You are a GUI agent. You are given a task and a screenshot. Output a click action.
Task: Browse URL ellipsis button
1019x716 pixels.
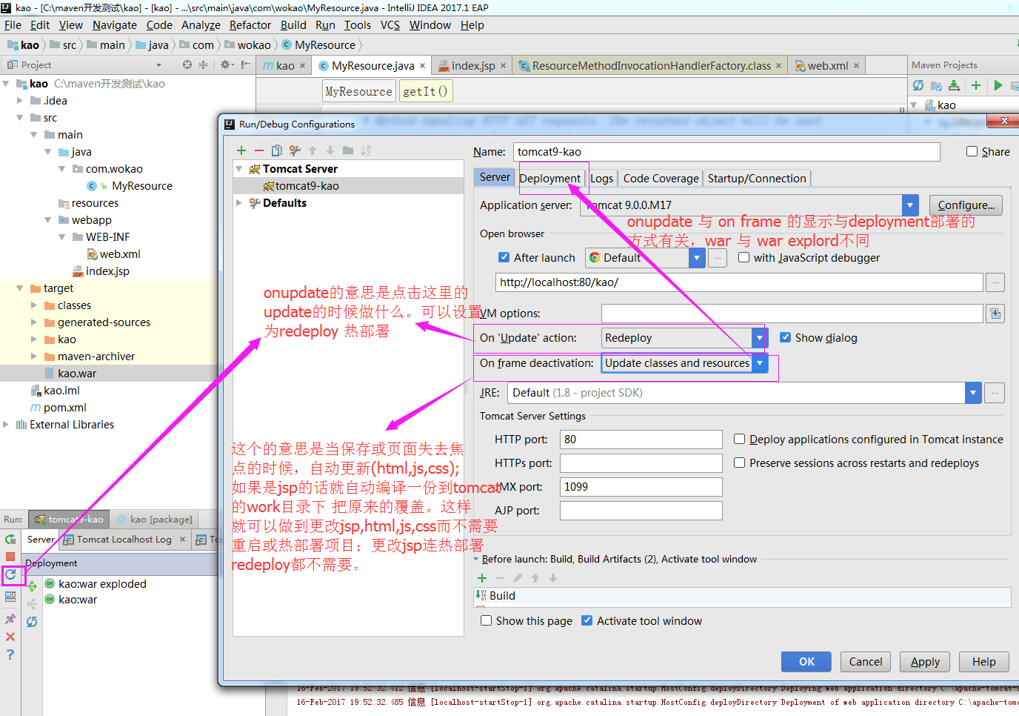995,282
